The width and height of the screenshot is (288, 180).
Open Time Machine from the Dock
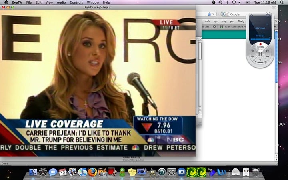(162, 172)
